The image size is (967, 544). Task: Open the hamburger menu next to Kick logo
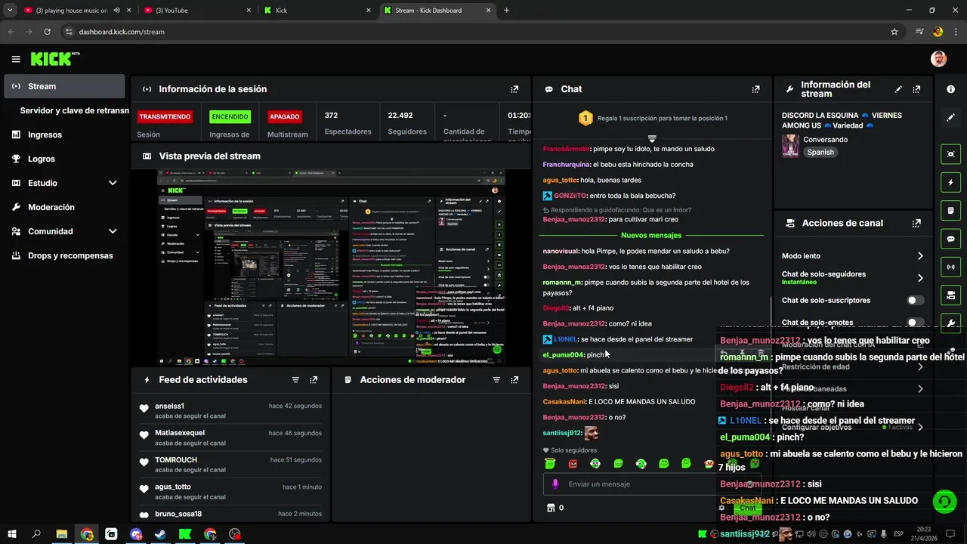pyautogui.click(x=16, y=59)
